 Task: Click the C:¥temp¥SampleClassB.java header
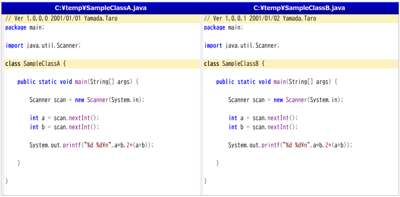tap(299, 8)
